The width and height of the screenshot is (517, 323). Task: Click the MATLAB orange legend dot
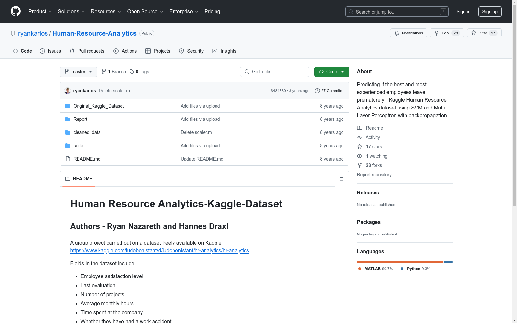point(360,269)
